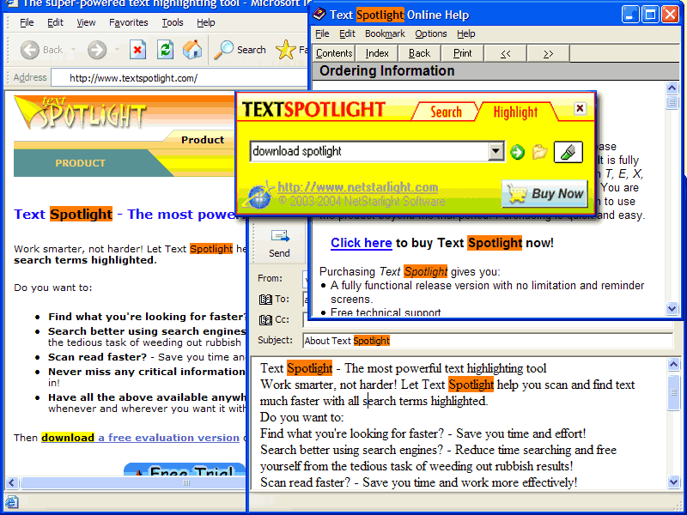Click the highlighter marker button in TextSpotlight

click(x=568, y=152)
